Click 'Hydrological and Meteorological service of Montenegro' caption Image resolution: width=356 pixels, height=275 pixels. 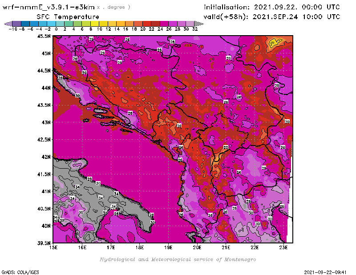click(178, 259)
